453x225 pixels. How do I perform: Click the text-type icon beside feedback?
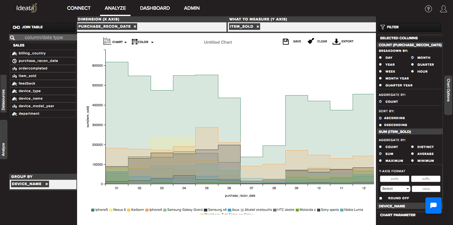(x=14, y=84)
